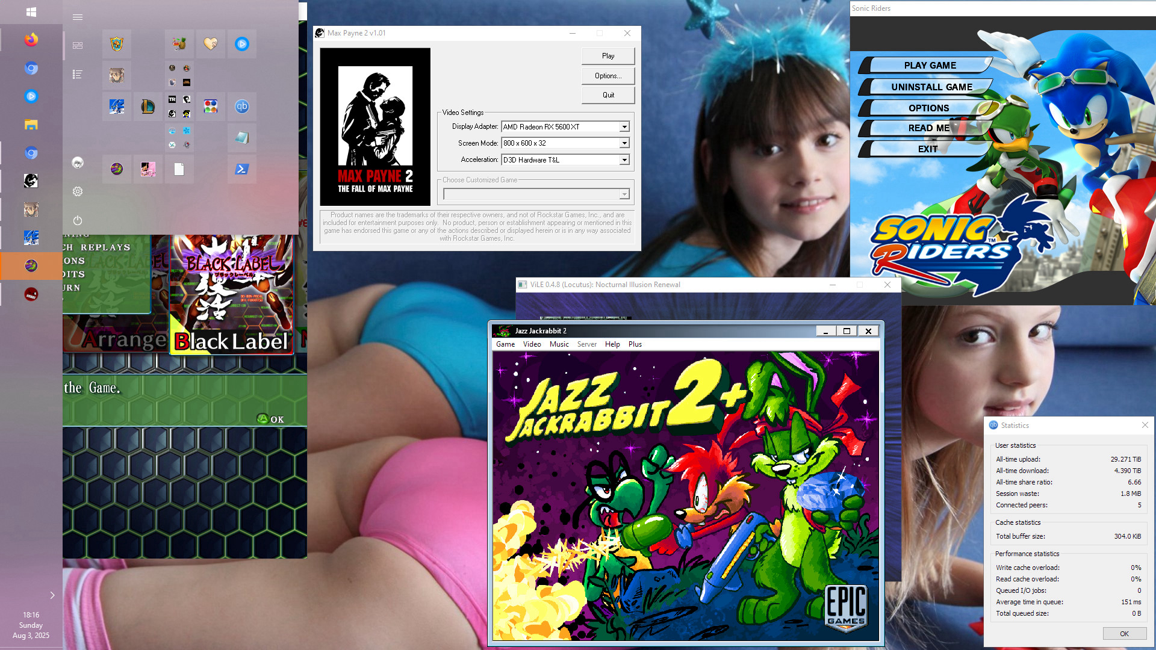Open the Acceleration dropdown
The width and height of the screenshot is (1156, 650).
[624, 160]
